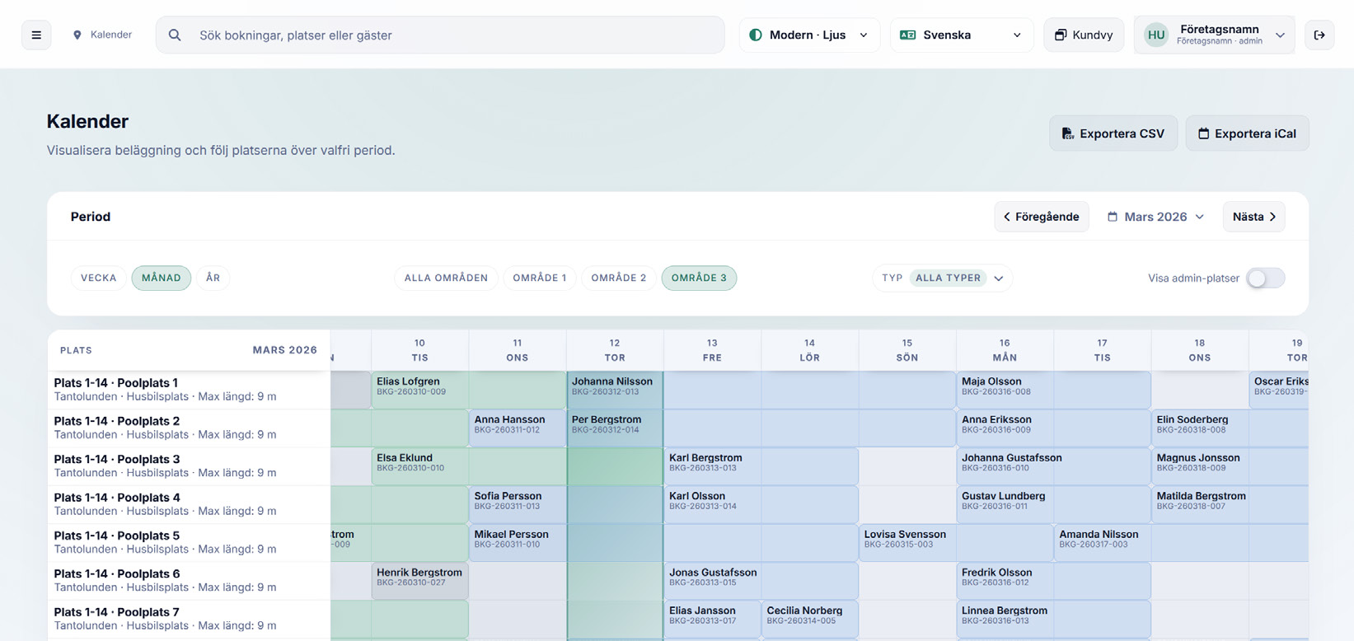Image resolution: width=1354 pixels, height=641 pixels.
Task: Open the hamburger sidebar menu
Action: pyautogui.click(x=36, y=35)
